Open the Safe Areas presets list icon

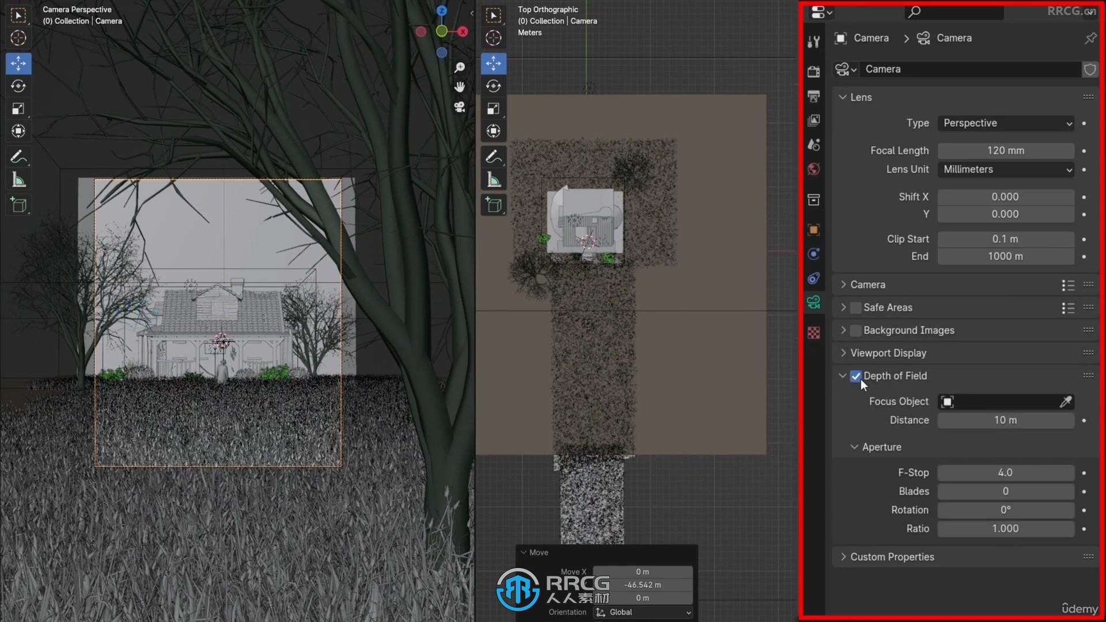point(1068,308)
